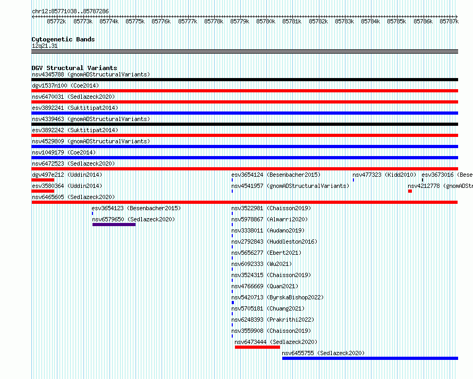Open nsv3524315 (Chaisson2019) variant
This screenshot has height=379, width=473.
click(x=271, y=275)
